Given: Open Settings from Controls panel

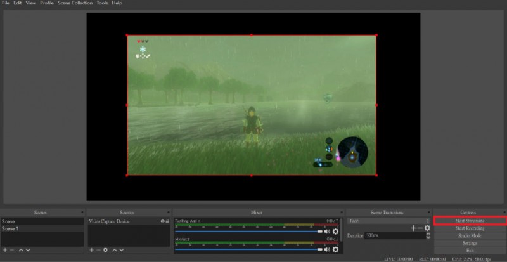Looking at the screenshot, I should tap(470, 243).
